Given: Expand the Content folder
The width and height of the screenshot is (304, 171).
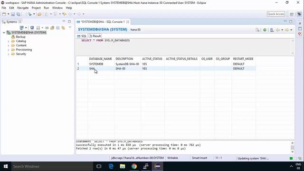Looking at the screenshot, I should (x=9, y=46).
